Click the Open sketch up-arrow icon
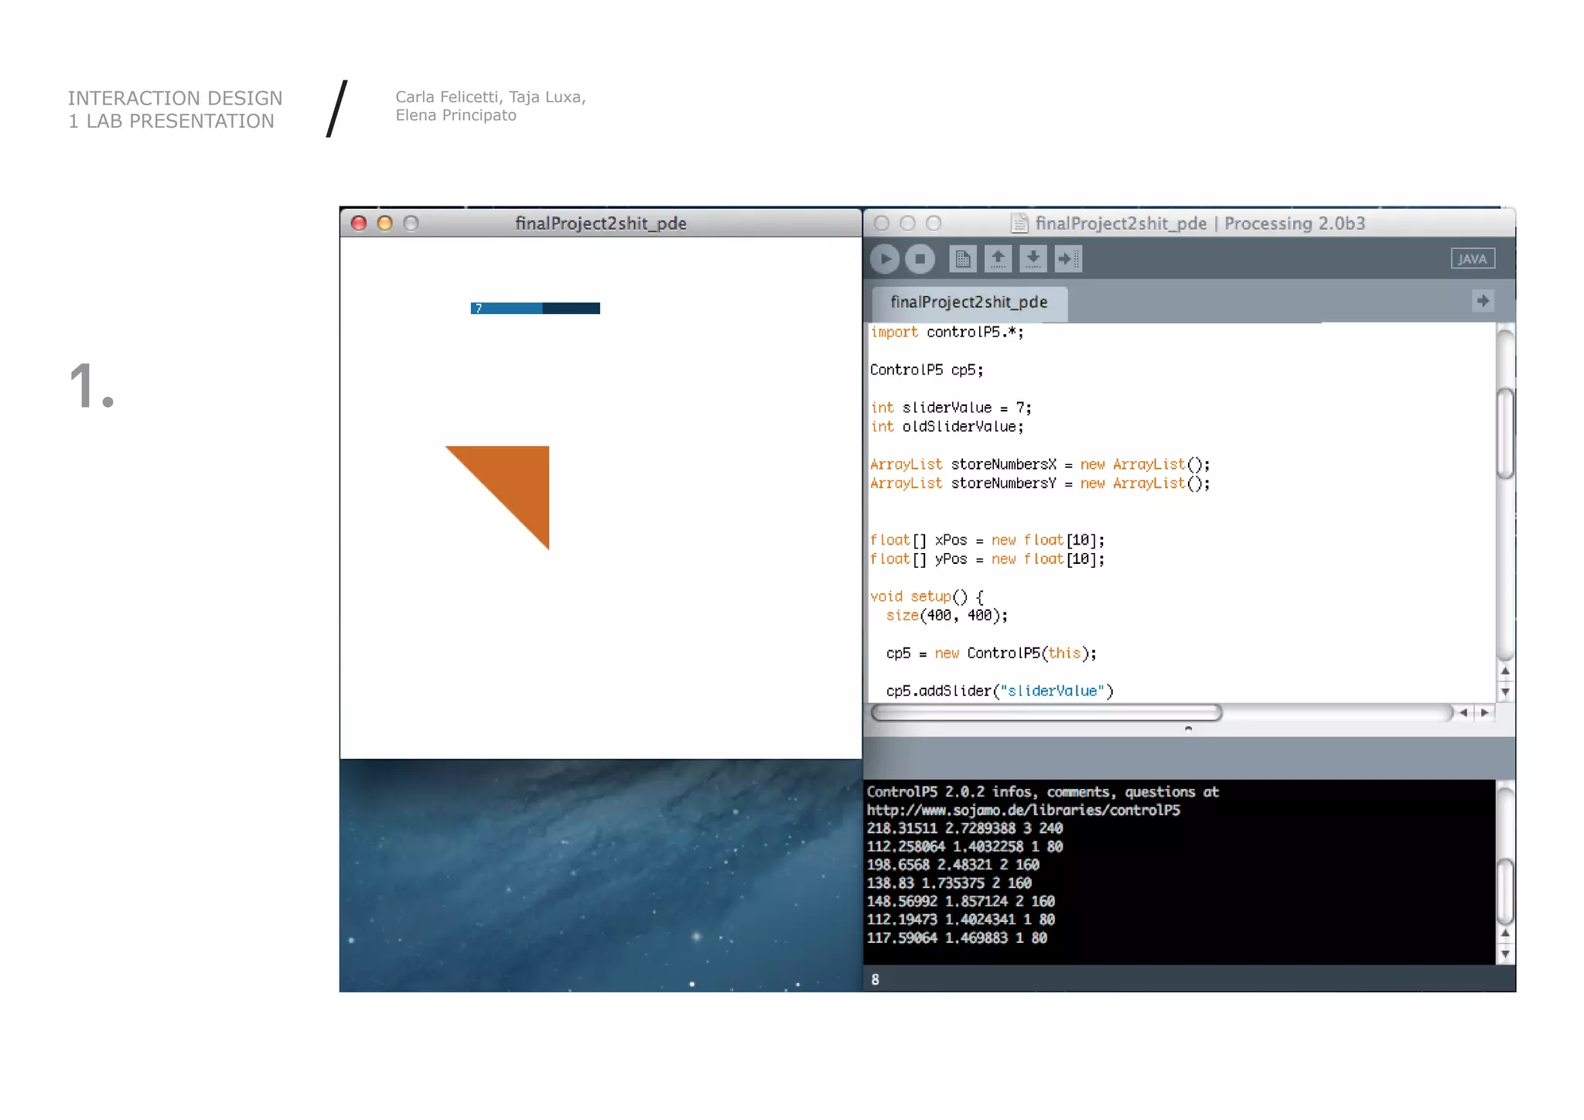The width and height of the screenshot is (1584, 1120). pos(998,259)
